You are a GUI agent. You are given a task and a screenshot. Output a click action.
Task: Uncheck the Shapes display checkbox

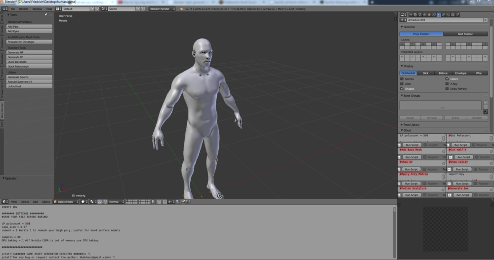pyautogui.click(x=402, y=89)
